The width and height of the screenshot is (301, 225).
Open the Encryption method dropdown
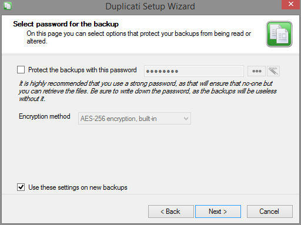click(135, 119)
